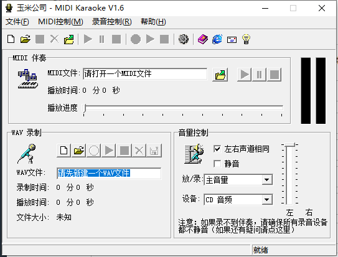Stop button in MIDI 伴奏 panel

274,75
